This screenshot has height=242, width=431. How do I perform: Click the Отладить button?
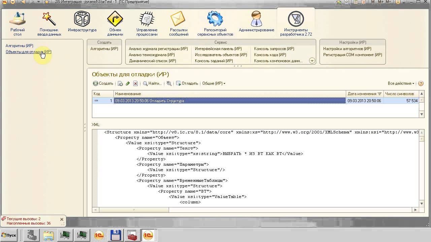[x=187, y=83]
